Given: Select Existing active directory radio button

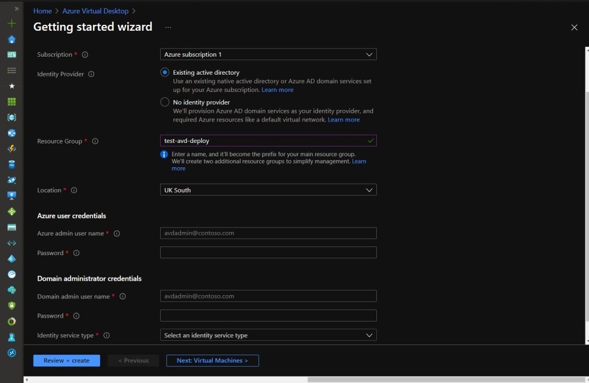Looking at the screenshot, I should click(x=165, y=72).
